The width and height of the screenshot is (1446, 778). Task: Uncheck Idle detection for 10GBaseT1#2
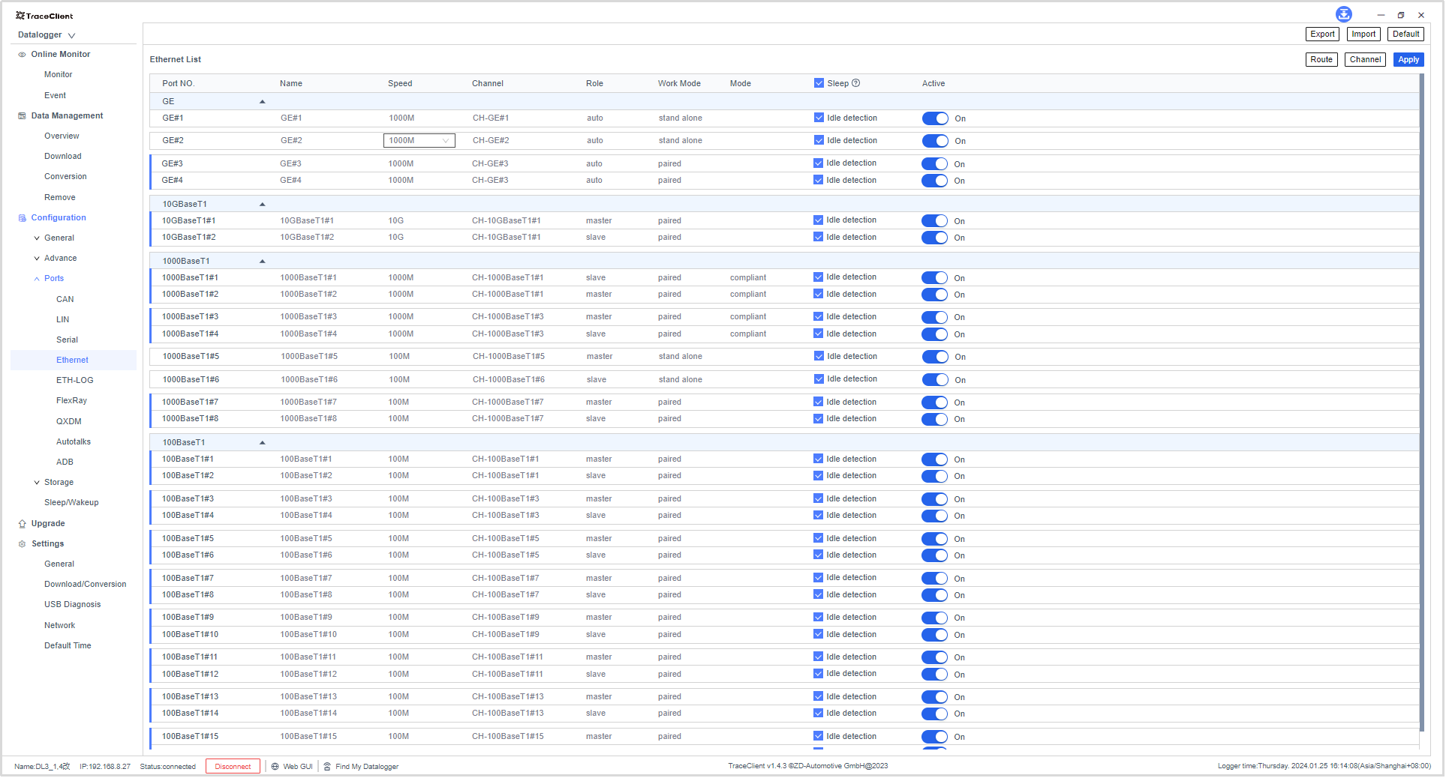point(818,237)
